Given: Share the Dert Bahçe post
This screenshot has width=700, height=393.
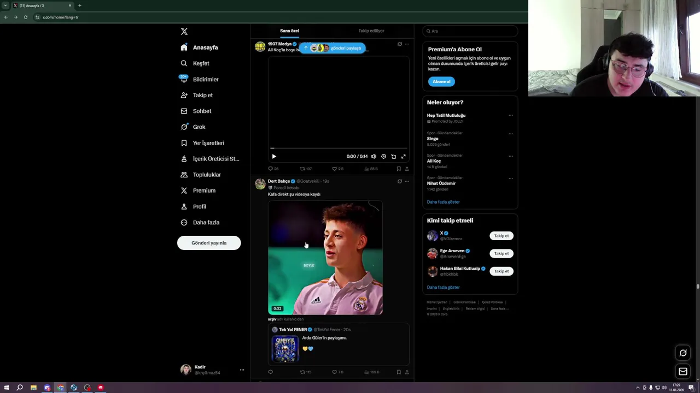Looking at the screenshot, I should 406,372.
